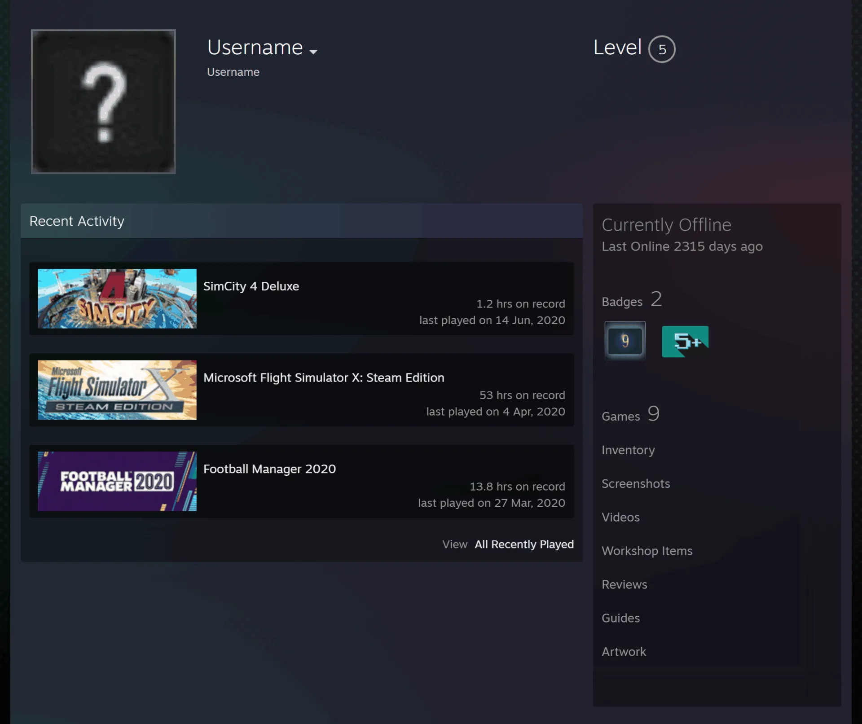
Task: Click the Recent Activity header
Action: pyautogui.click(x=301, y=221)
